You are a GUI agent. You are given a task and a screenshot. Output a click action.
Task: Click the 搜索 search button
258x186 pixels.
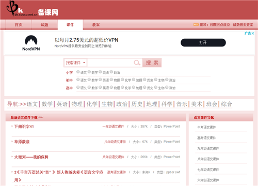click(152, 63)
